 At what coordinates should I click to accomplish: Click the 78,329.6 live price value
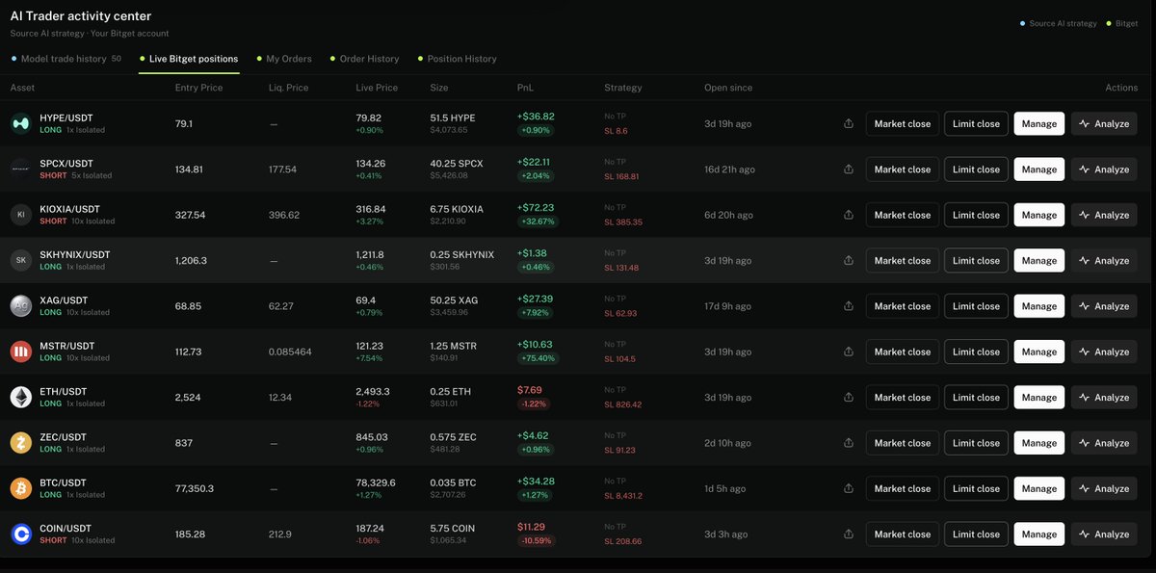376,482
